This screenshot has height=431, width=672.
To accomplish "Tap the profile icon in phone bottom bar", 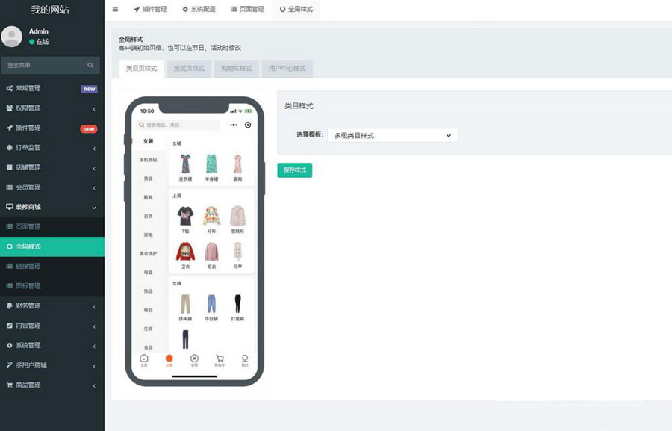I will (x=244, y=359).
